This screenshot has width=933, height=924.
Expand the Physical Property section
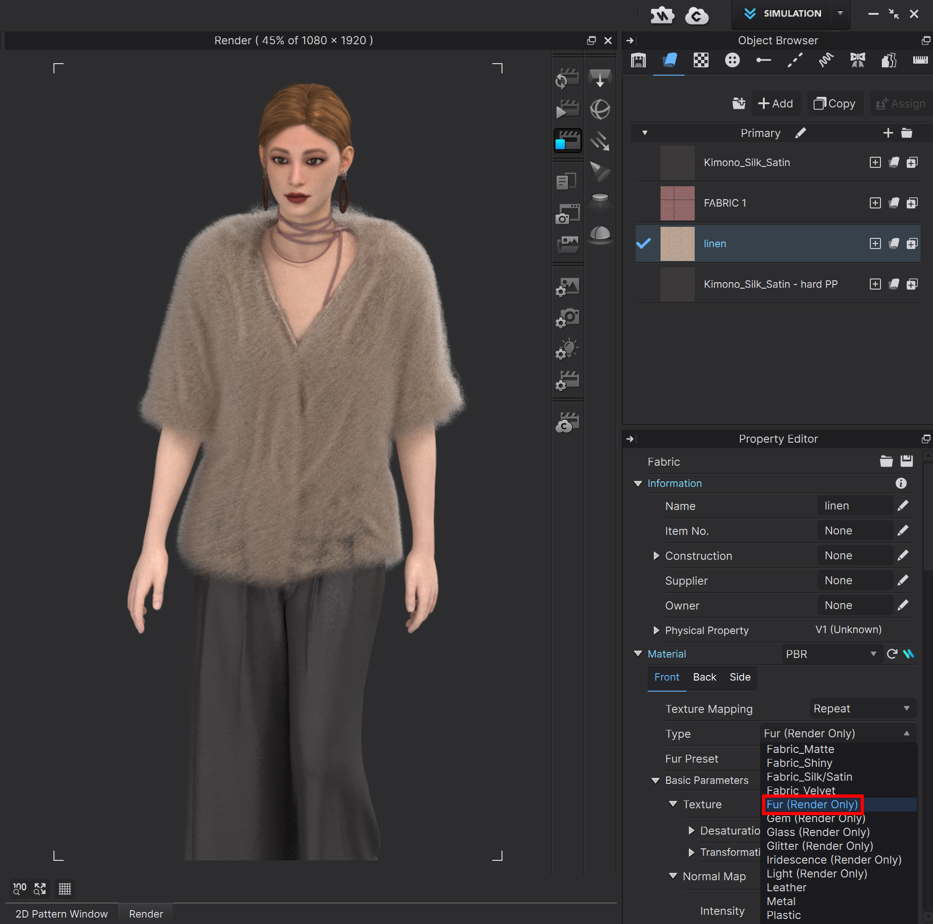[x=656, y=630]
